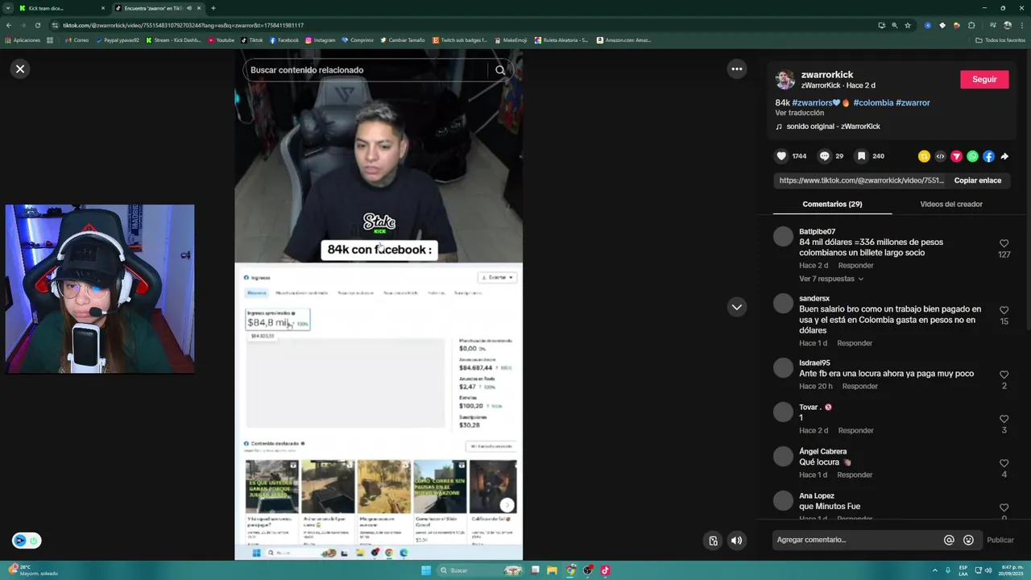Open the Amazon.com bookmark
This screenshot has width=1031, height=580.
(623, 40)
